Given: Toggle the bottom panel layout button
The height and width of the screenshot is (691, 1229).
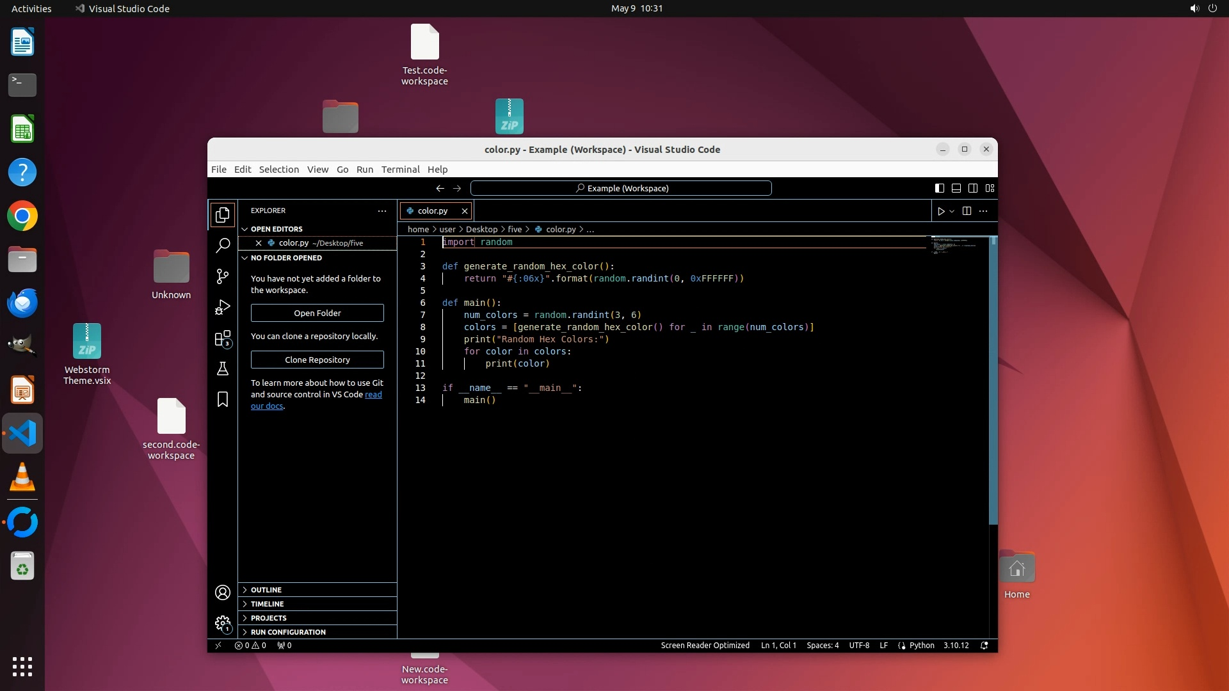Looking at the screenshot, I should [x=956, y=188].
